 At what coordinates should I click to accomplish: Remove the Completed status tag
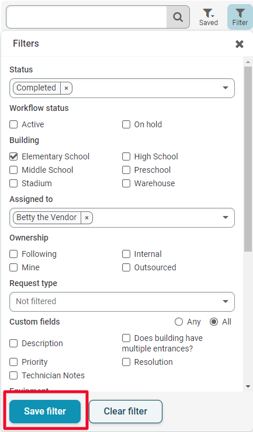[66, 88]
